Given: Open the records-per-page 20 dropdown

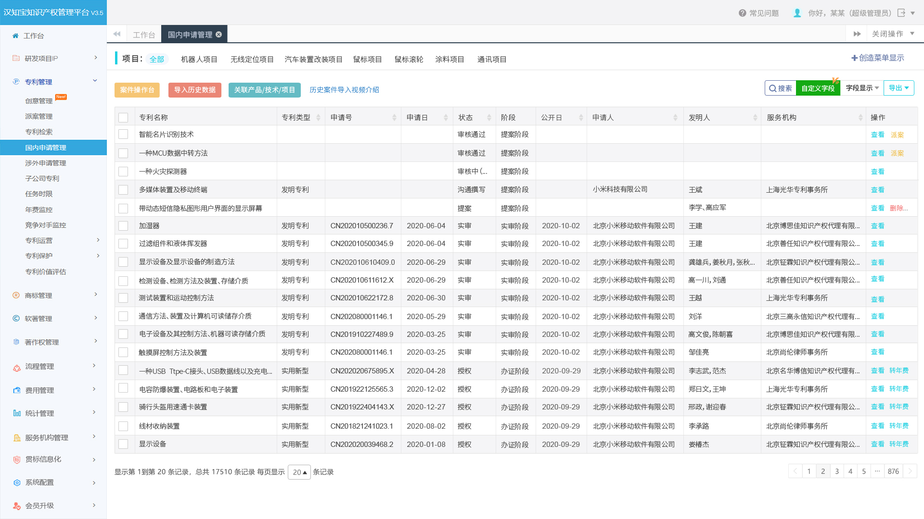Looking at the screenshot, I should pos(299,472).
